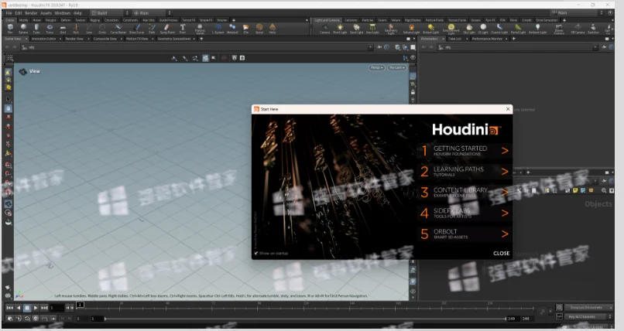
Task: Uncheck Show on startup checkbox
Action: coord(256,253)
